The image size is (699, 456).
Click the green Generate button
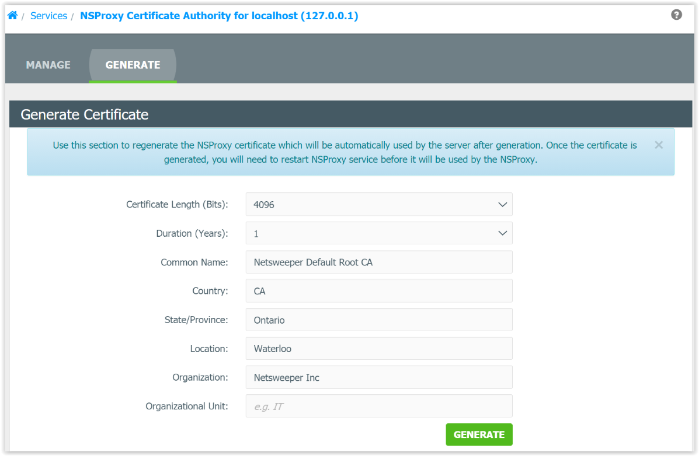[x=479, y=434]
